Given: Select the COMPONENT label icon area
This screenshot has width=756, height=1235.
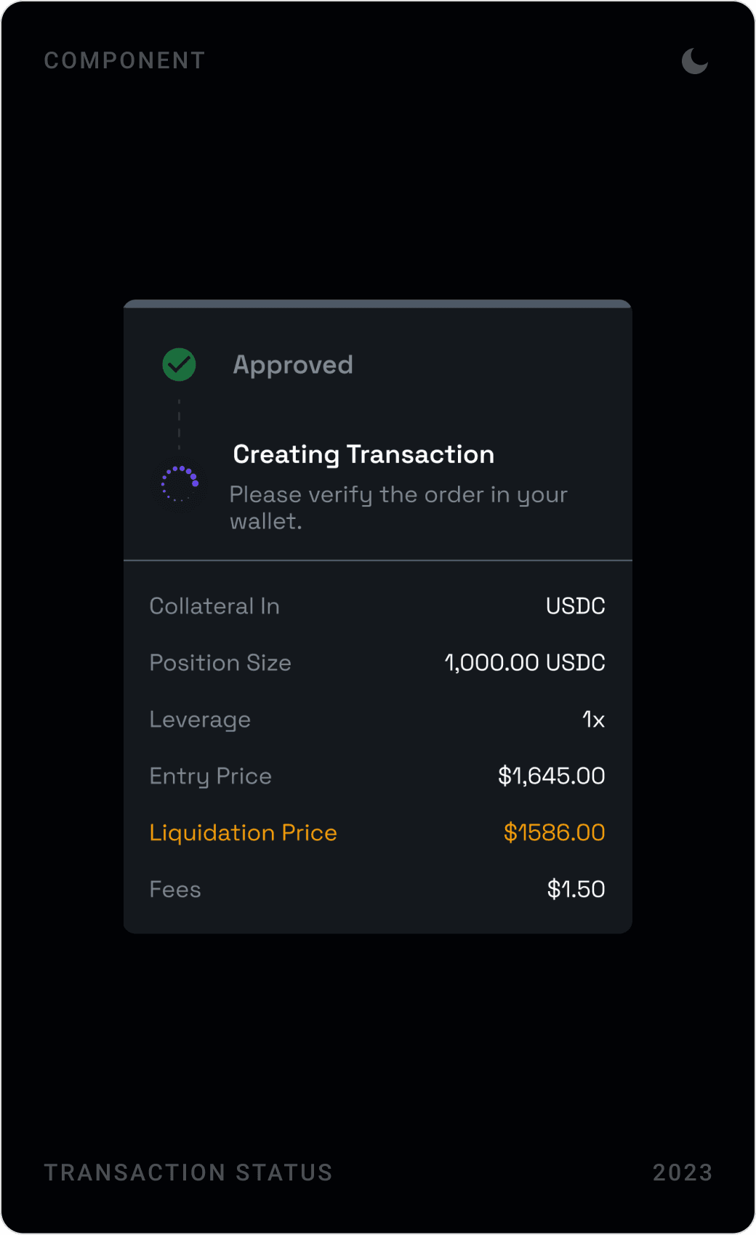Looking at the screenshot, I should tap(124, 61).
